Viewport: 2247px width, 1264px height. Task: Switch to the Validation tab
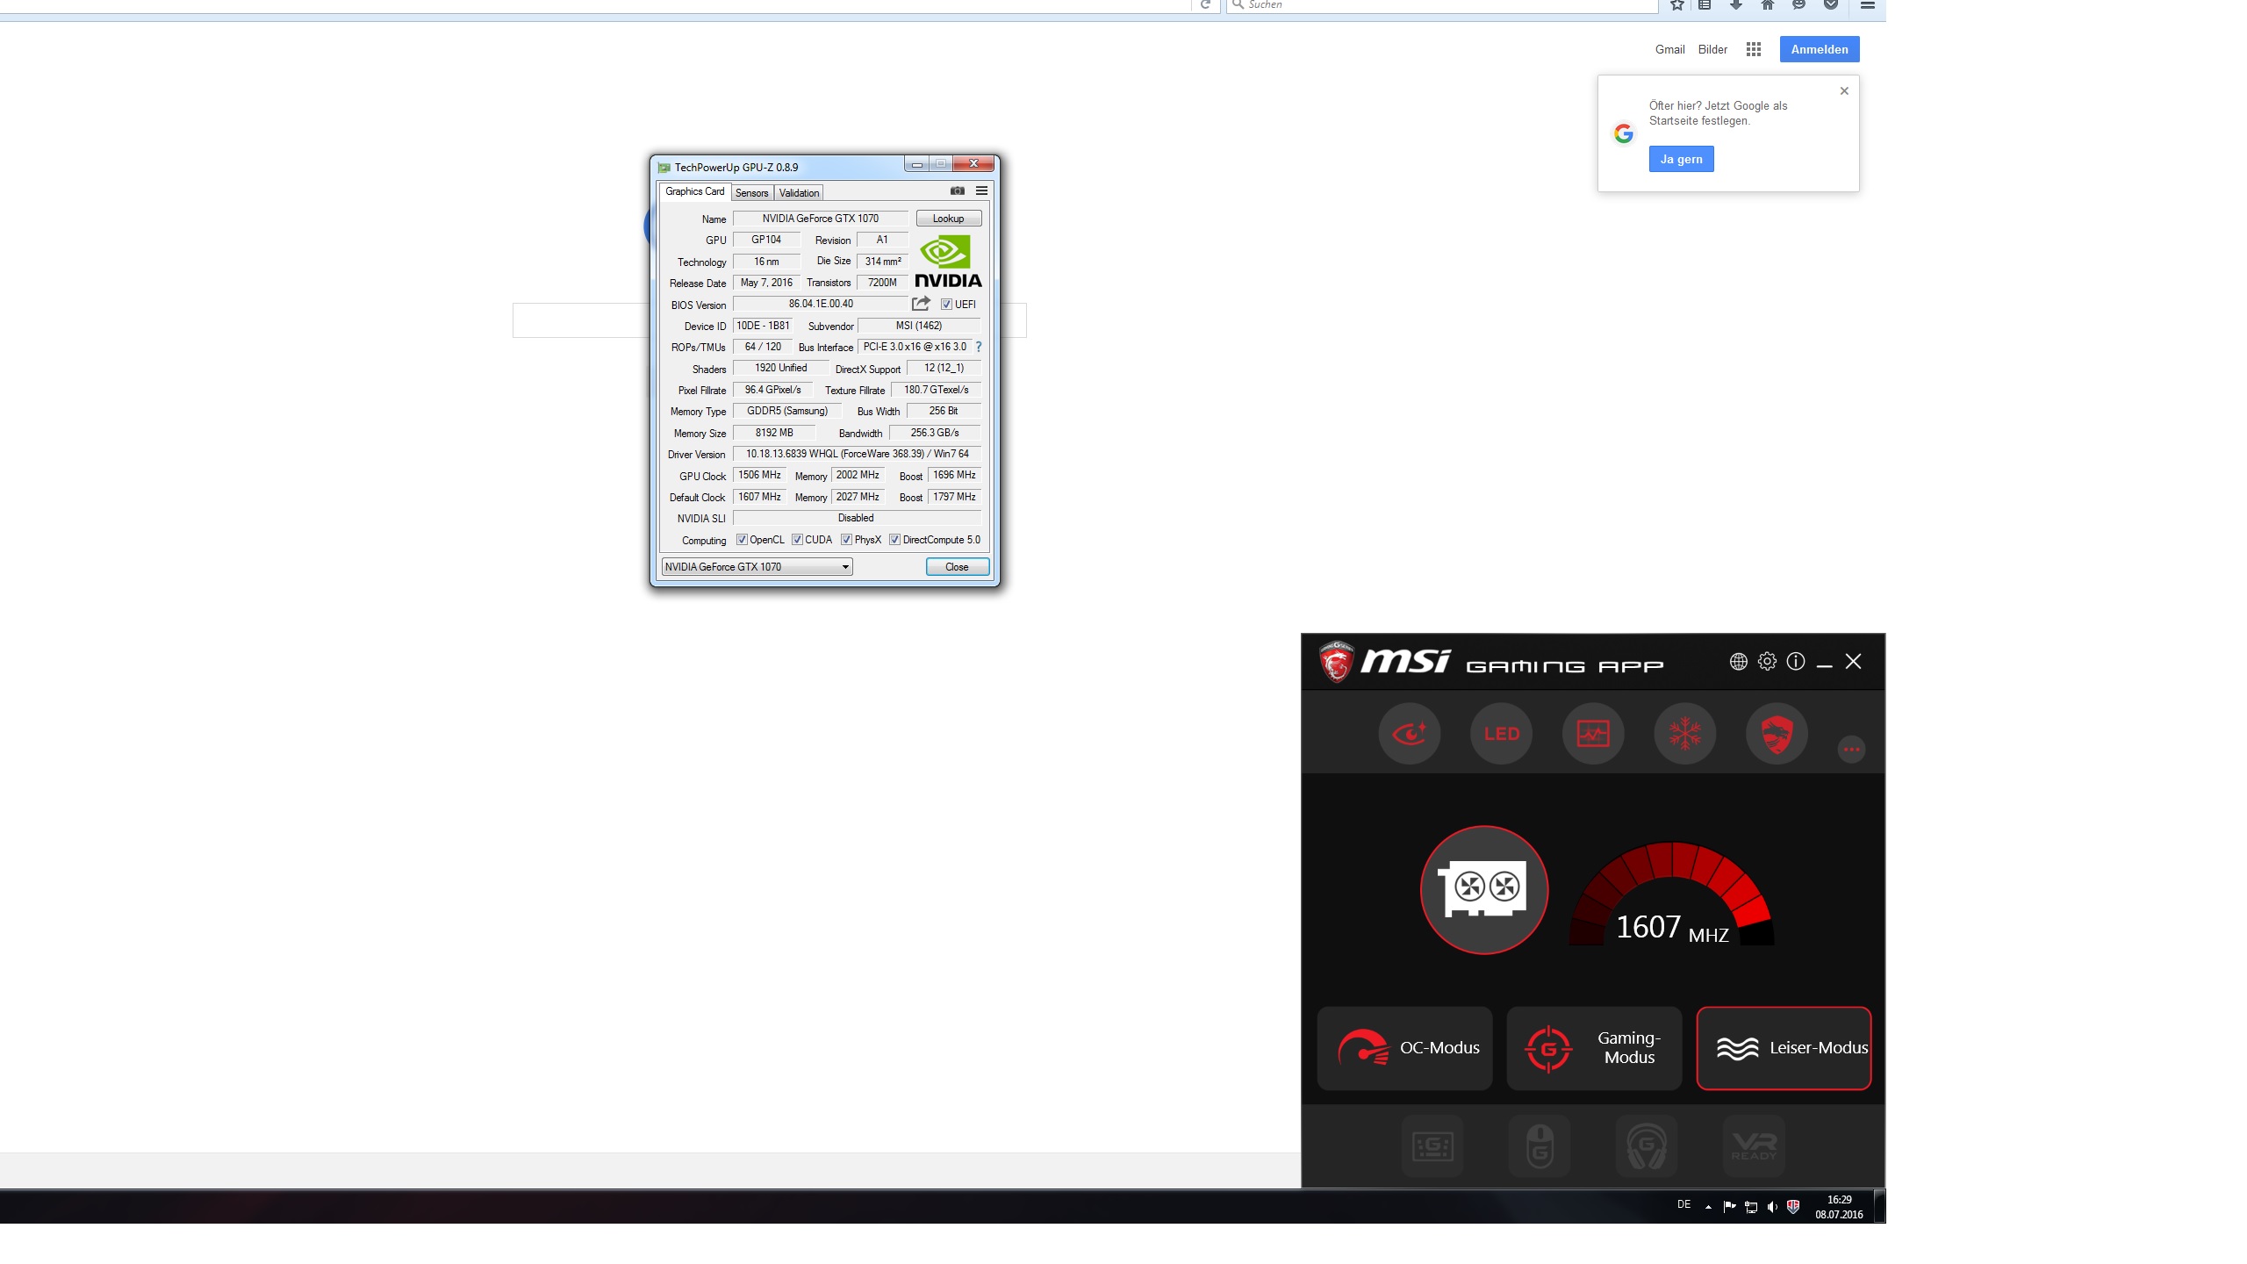point(799,193)
